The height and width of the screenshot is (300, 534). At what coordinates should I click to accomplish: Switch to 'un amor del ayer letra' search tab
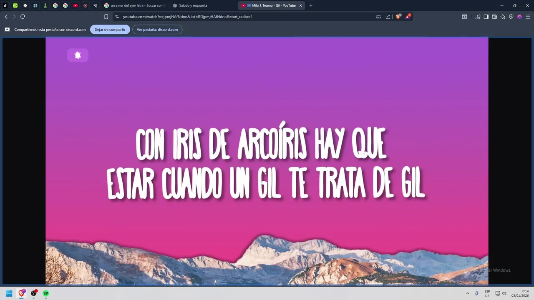(134, 5)
